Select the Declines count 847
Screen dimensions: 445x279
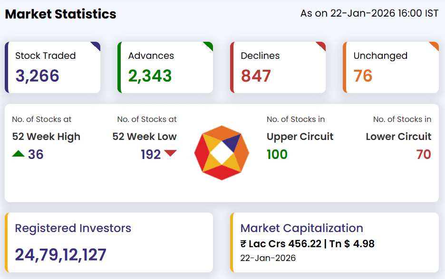pos(256,76)
